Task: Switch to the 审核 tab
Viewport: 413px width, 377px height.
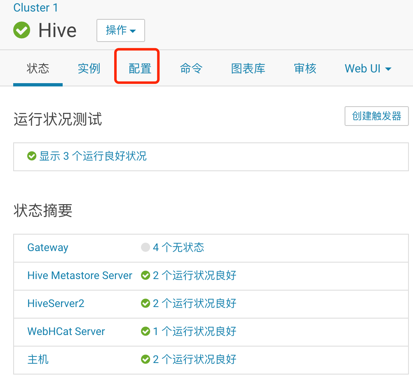Action: pyautogui.click(x=305, y=69)
